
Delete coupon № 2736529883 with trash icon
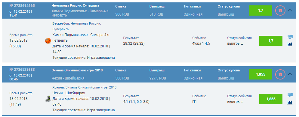tap(280, 74)
